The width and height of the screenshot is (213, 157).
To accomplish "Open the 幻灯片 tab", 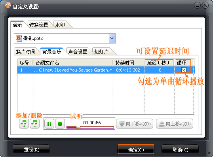I will click(101, 51).
